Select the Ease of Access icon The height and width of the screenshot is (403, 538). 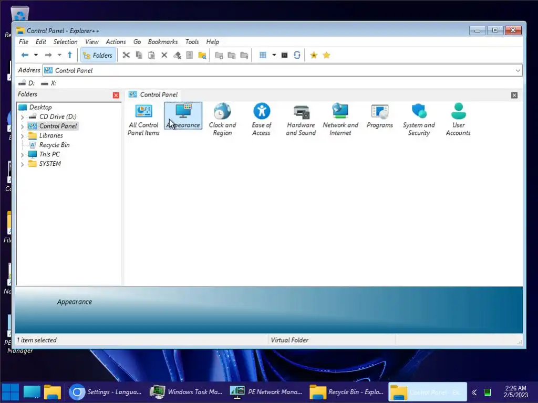pos(262,120)
